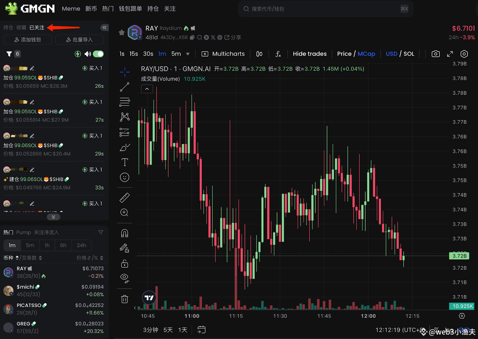Lock all drawings with the padlock icon
The image size is (478, 339).
click(125, 263)
